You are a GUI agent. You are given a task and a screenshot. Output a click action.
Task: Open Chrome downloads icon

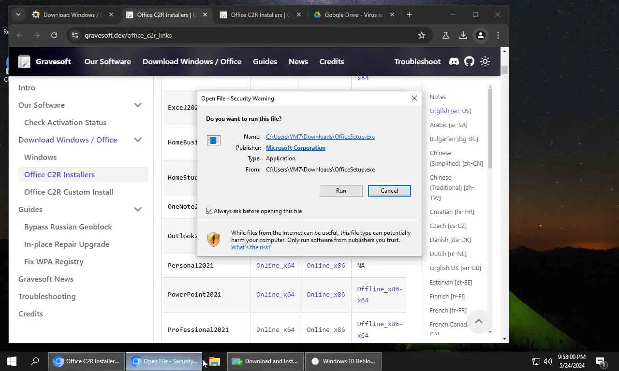pos(463,35)
